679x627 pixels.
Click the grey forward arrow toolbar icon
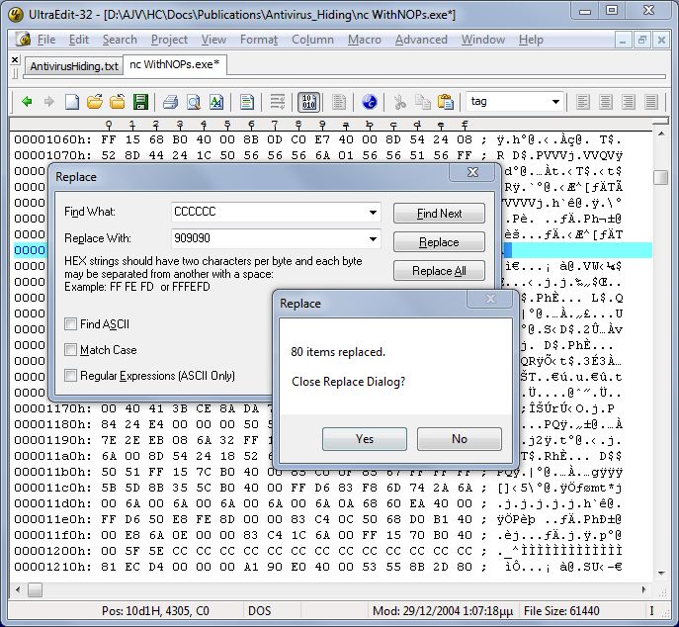[x=49, y=102]
